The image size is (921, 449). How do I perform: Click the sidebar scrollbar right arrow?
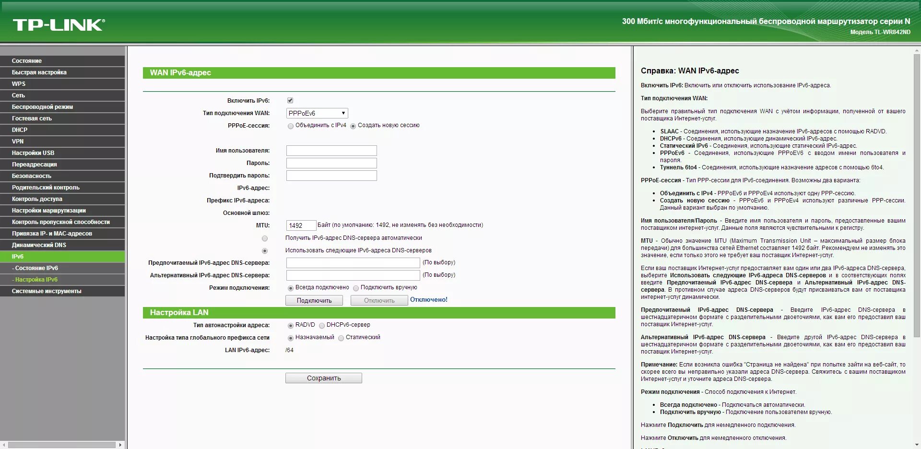121,445
